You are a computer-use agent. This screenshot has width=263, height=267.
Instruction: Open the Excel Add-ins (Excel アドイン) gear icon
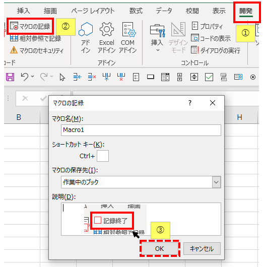click(107, 29)
